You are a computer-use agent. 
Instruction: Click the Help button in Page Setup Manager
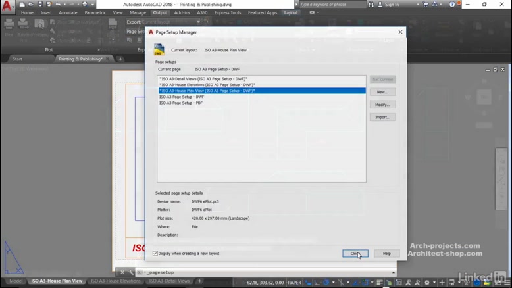386,253
